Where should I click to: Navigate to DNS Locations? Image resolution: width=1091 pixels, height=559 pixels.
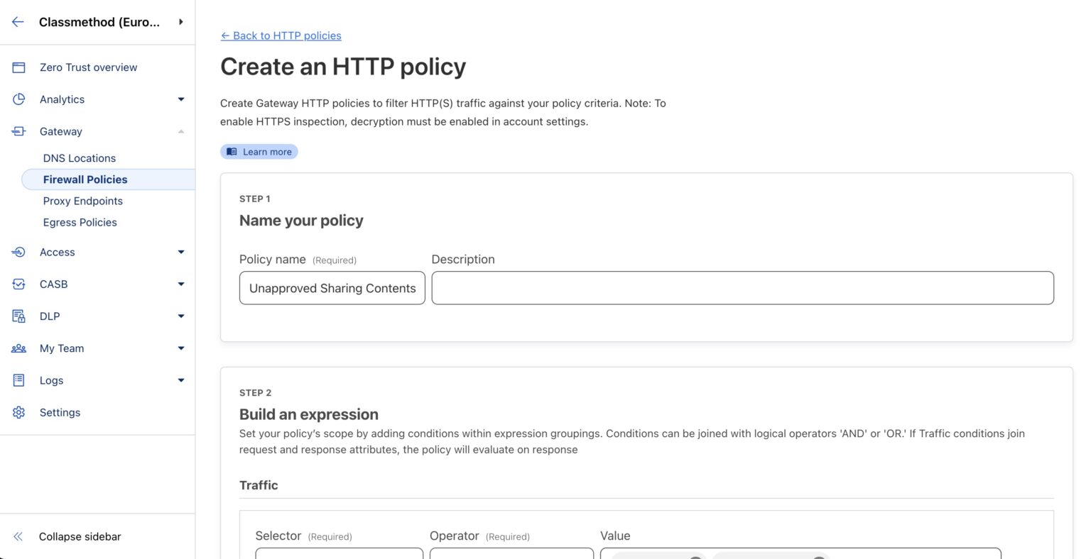79,157
